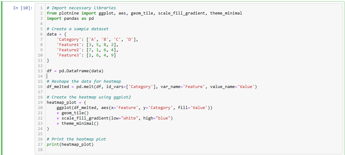
Task: Click print(heatmap_plot) statement
Action: 70,145
